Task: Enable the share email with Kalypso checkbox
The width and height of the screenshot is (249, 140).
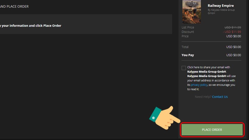Action: pos(184,68)
